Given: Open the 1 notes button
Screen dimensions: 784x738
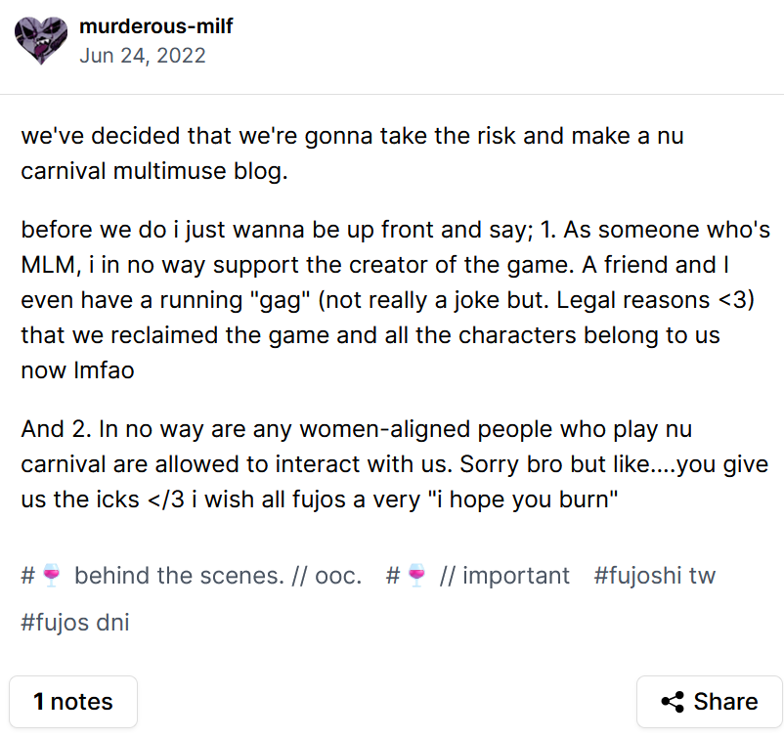Looking at the screenshot, I should [x=73, y=702].
